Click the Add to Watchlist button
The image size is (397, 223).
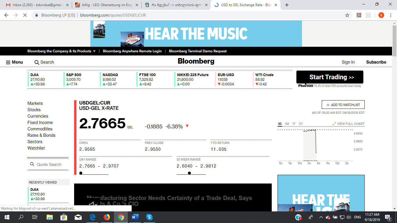343,105
